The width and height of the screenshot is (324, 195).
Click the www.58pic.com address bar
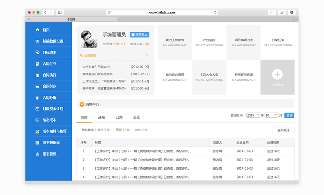162,13
